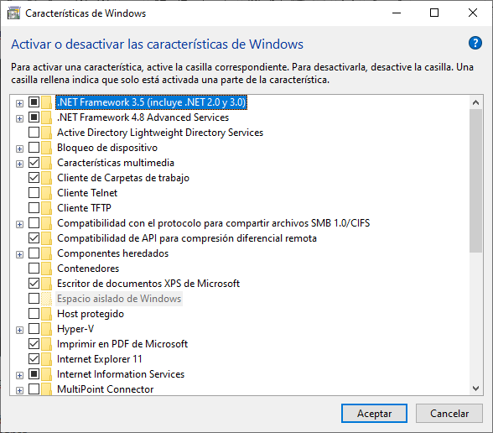Screen dimensions: 493x433
Task: Toggle the Cliente TFTP checkbox
Action: click(34, 208)
